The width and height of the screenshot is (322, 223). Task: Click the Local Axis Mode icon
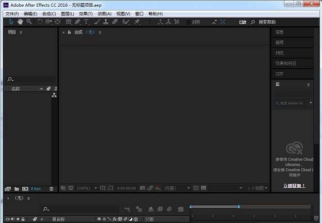[x=160, y=22]
